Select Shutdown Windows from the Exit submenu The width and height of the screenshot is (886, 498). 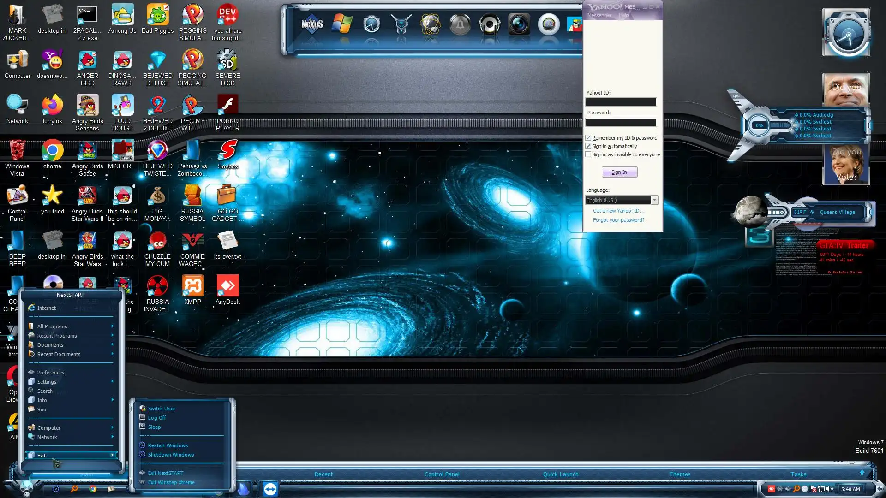coord(171,455)
